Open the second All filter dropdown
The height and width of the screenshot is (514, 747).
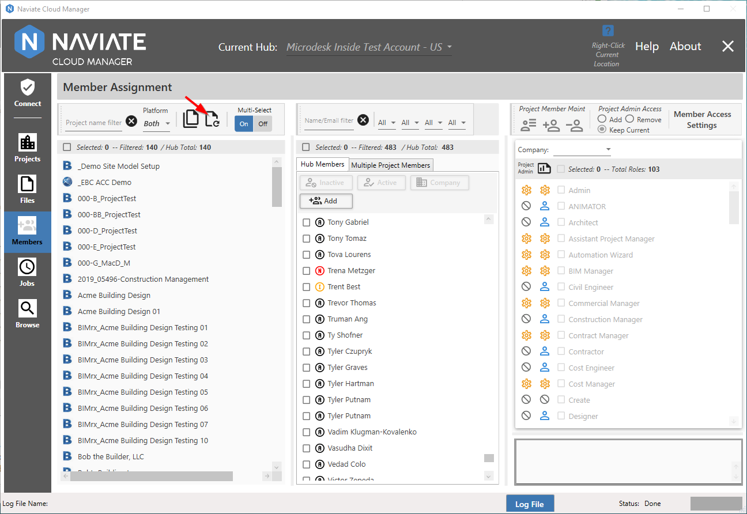tap(410, 122)
